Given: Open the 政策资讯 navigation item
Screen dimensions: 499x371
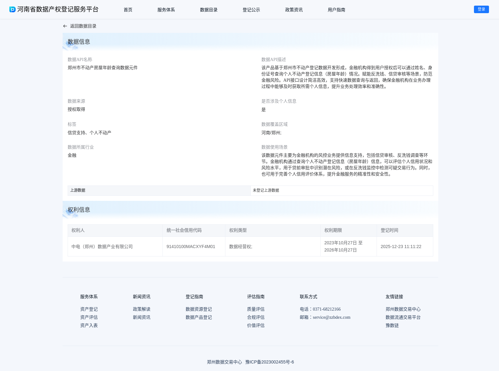Looking at the screenshot, I should 294,10.
